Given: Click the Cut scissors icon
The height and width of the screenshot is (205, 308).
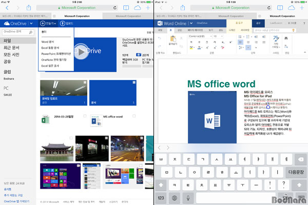Looking at the screenshot, I should pyautogui.click(x=181, y=38).
